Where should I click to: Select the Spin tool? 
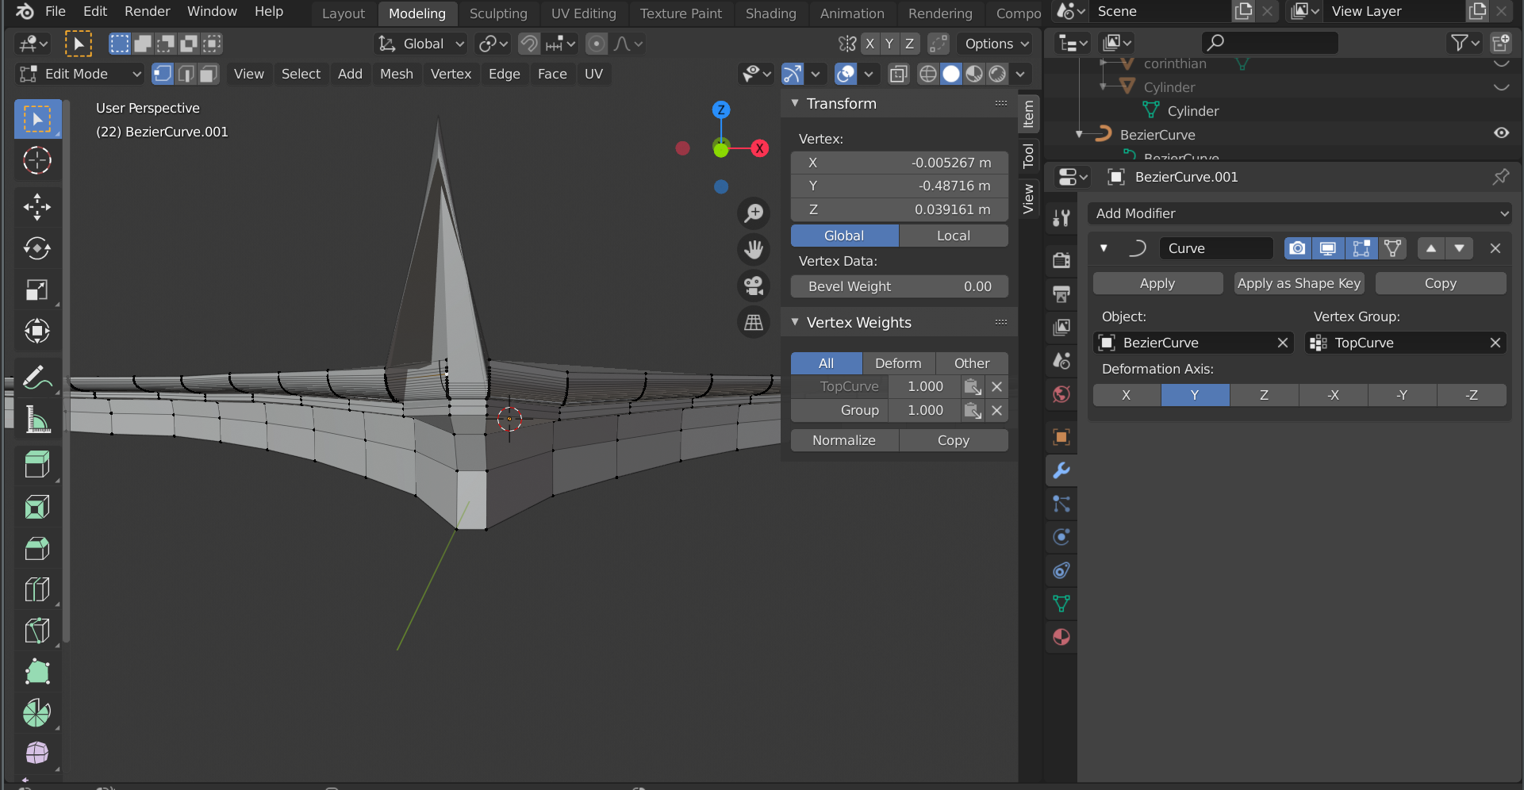37,713
